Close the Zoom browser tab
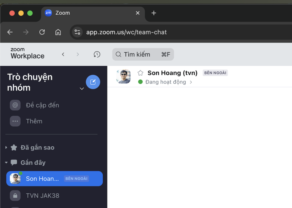Screen dimensions: 292x208 point(138,13)
